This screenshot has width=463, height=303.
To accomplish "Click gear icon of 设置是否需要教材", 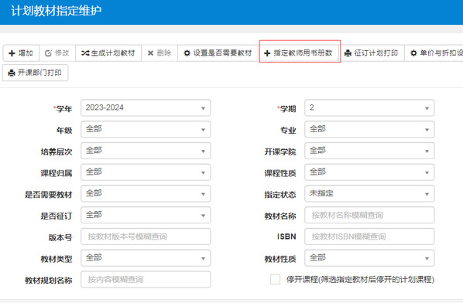I will [x=187, y=53].
